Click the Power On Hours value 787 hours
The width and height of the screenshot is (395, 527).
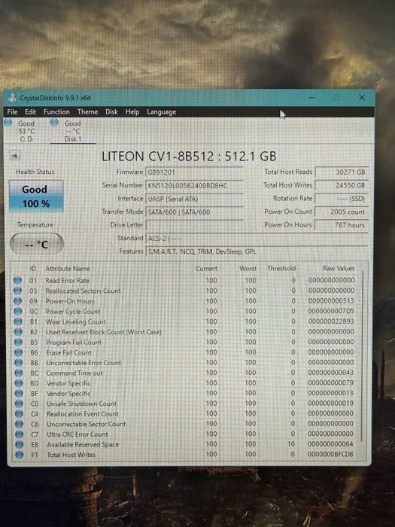point(342,225)
